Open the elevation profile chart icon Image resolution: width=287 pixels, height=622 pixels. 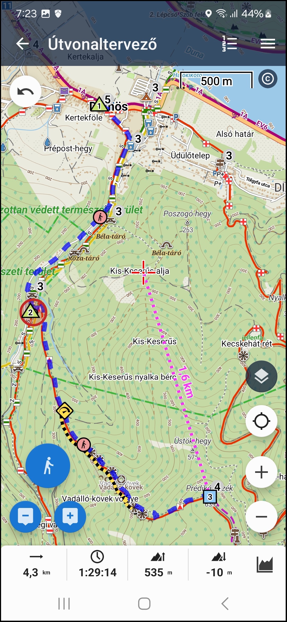(265, 564)
